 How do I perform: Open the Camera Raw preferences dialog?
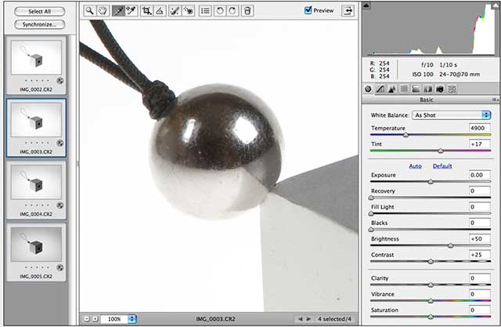tap(205, 10)
